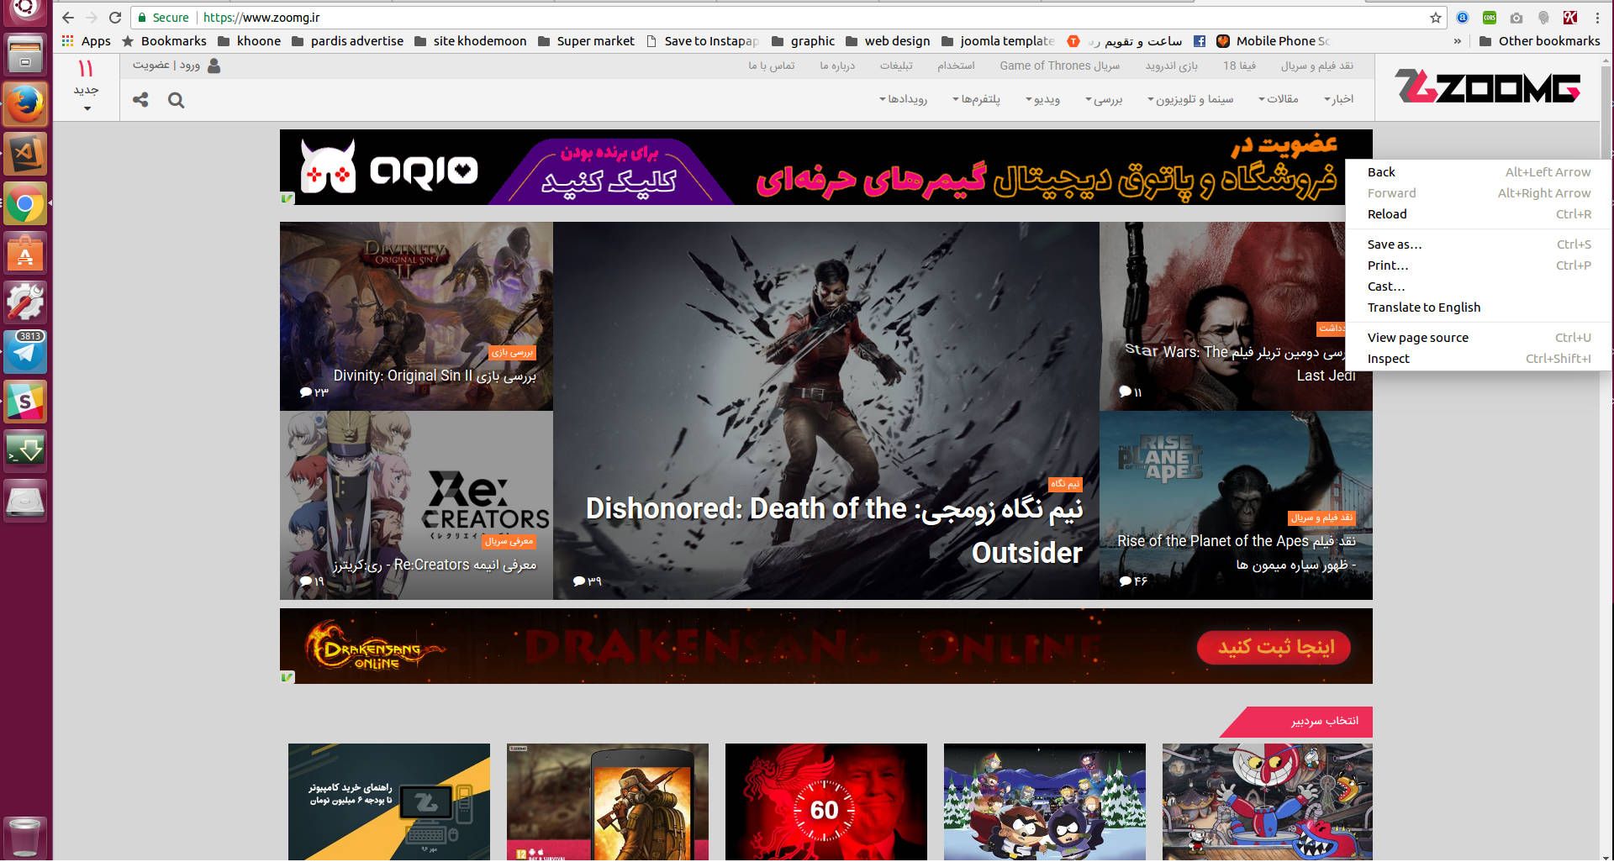Screen dimensions: 1614x862
Task: Launch Firefox from the Ubuntu dock
Action: (x=25, y=105)
